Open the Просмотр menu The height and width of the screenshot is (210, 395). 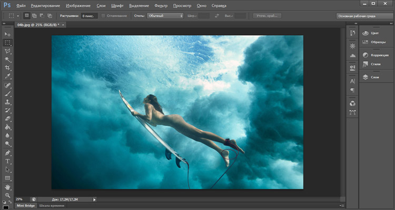182,6
